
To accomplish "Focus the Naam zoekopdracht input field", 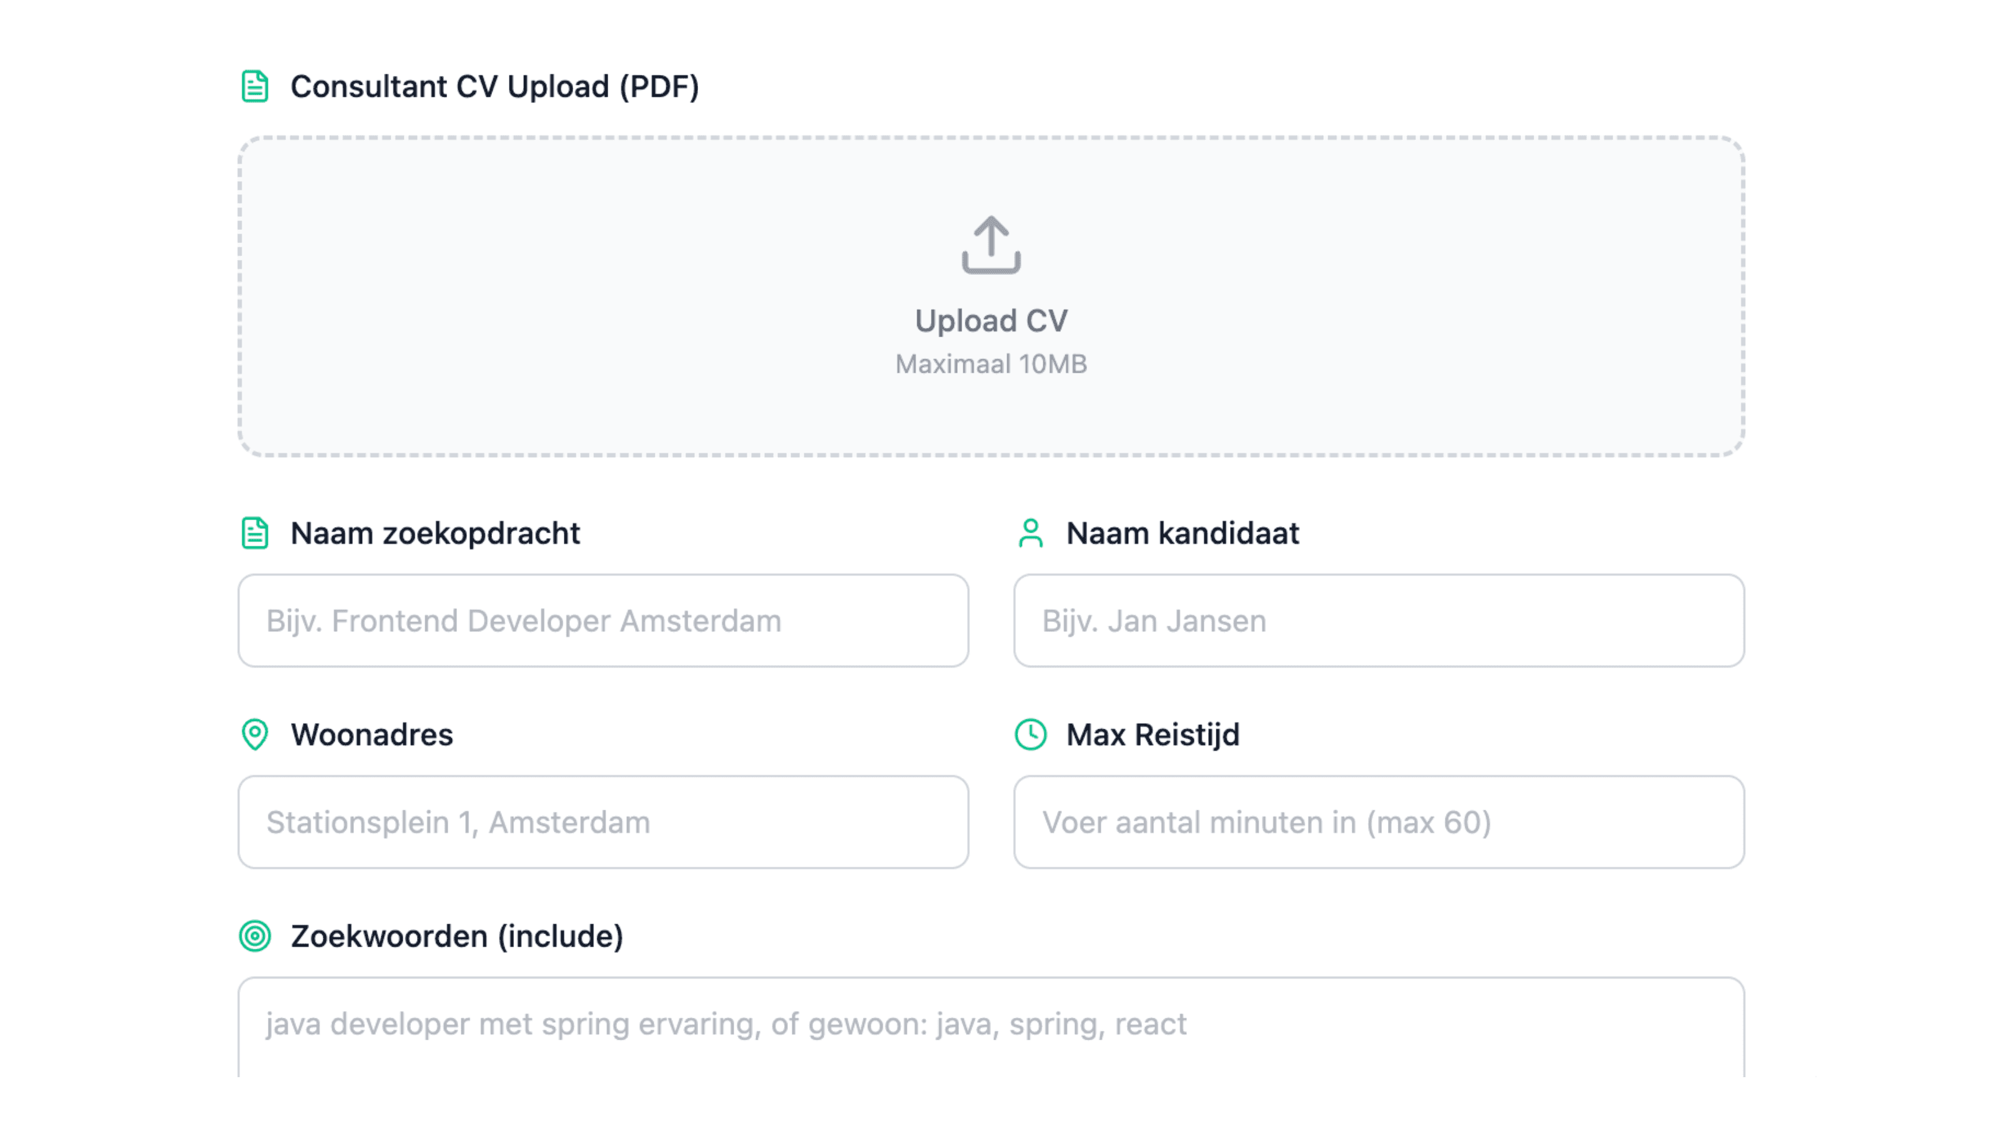I will pyautogui.click(x=603, y=621).
